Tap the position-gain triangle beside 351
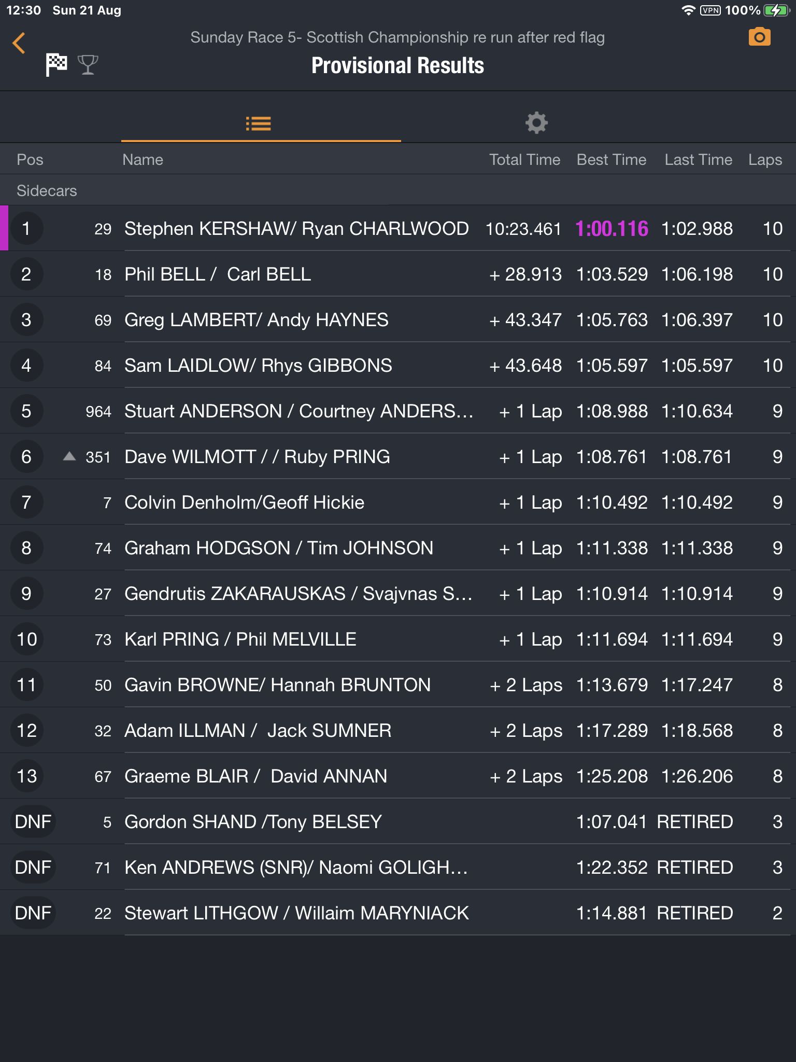The height and width of the screenshot is (1062, 796). pos(69,456)
